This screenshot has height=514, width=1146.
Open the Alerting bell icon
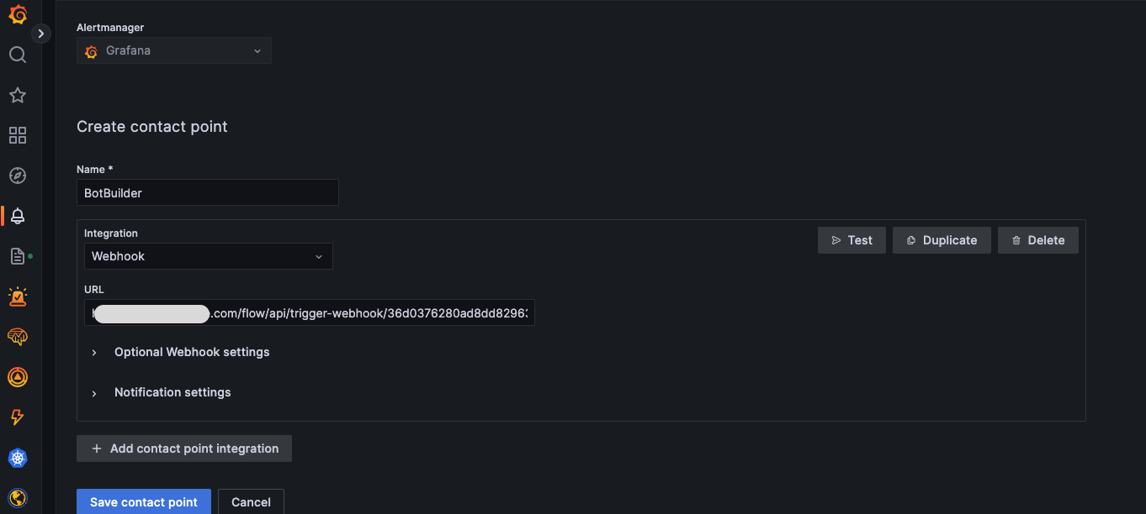tap(18, 215)
